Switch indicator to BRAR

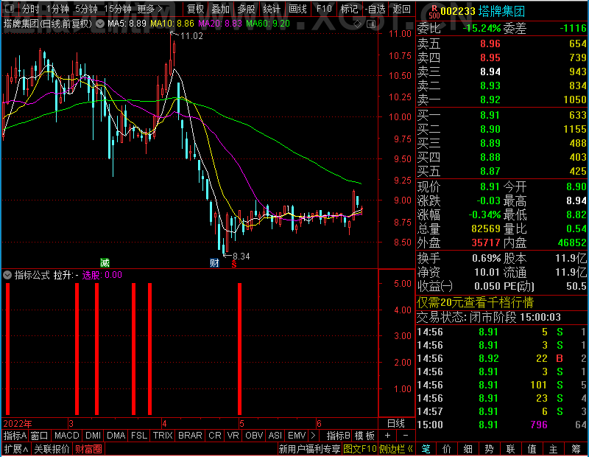click(190, 436)
